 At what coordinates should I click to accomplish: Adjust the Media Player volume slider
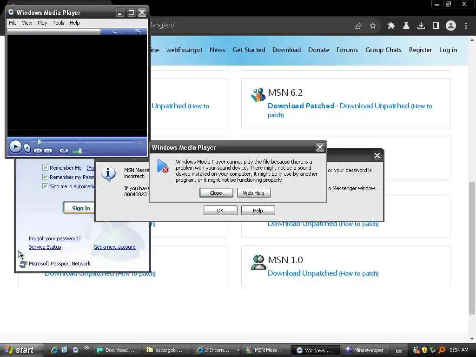point(80,151)
